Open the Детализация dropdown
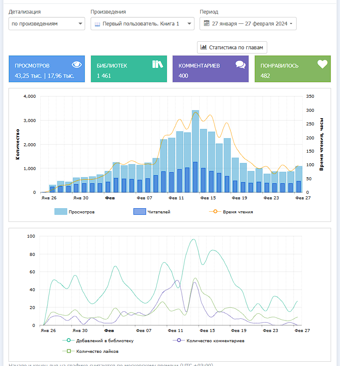 click(47, 24)
